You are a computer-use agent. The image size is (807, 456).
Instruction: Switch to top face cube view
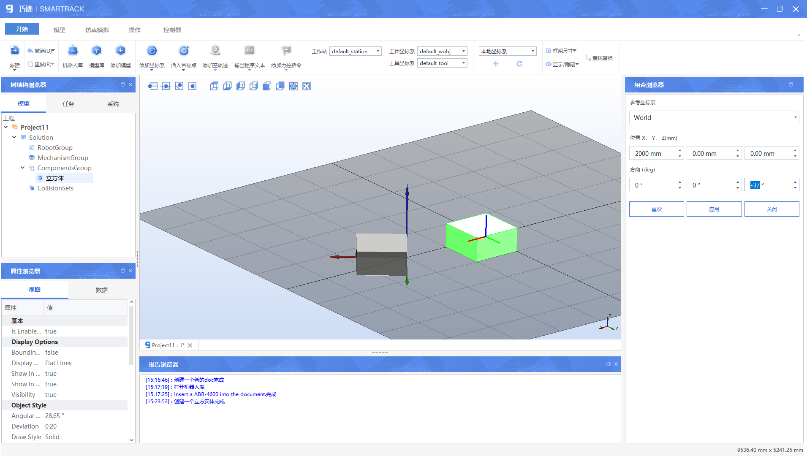click(214, 86)
